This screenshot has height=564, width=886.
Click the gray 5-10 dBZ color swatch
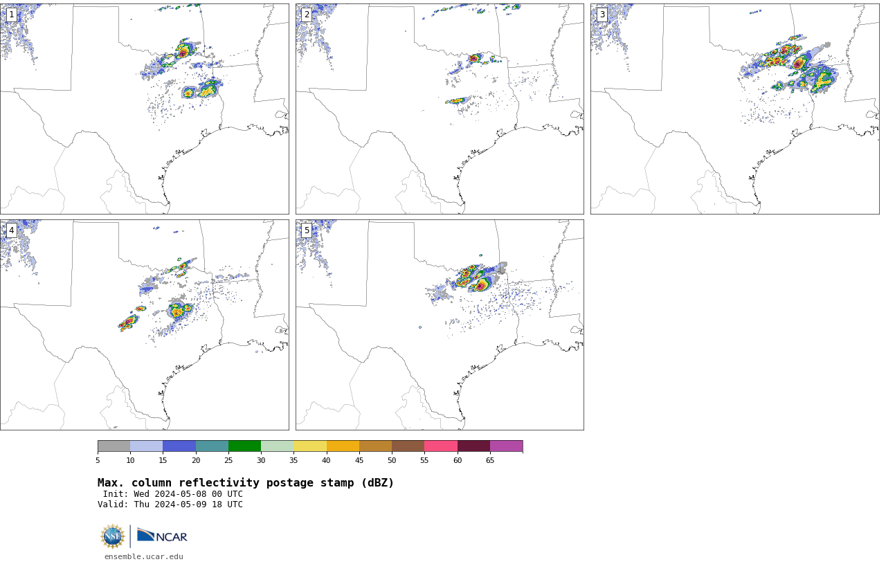(114, 446)
